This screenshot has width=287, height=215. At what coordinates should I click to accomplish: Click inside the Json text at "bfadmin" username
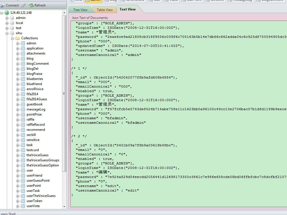(116, 118)
